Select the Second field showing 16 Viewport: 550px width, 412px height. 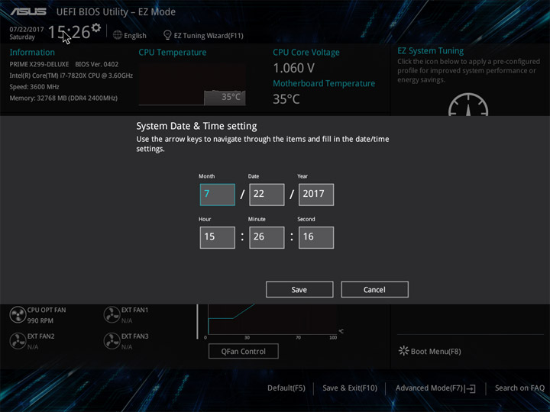coord(316,237)
